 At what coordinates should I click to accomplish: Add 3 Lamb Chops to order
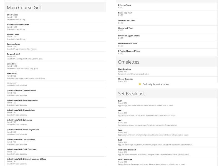coord(55,37)
